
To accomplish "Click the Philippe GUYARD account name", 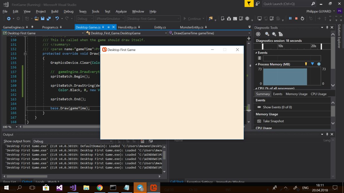I will pyautogui.click(x=318, y=11).
